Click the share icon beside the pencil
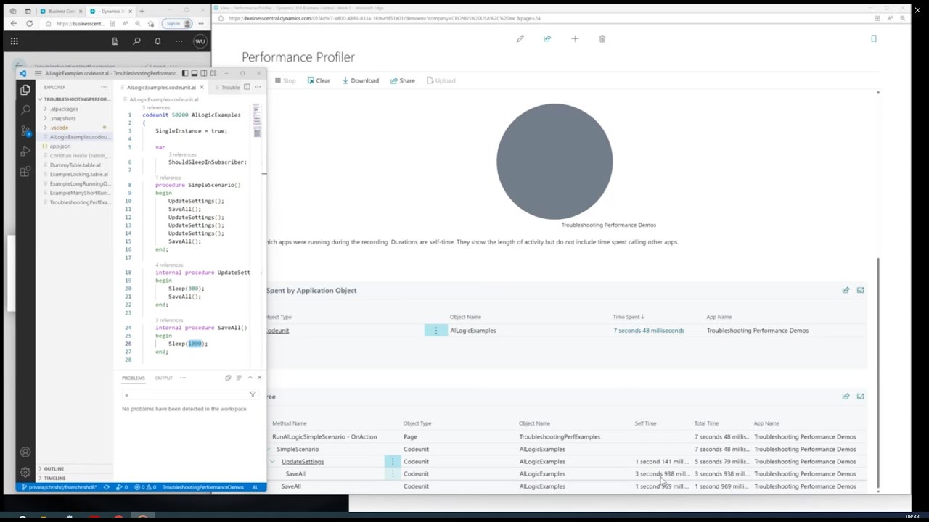 (547, 38)
